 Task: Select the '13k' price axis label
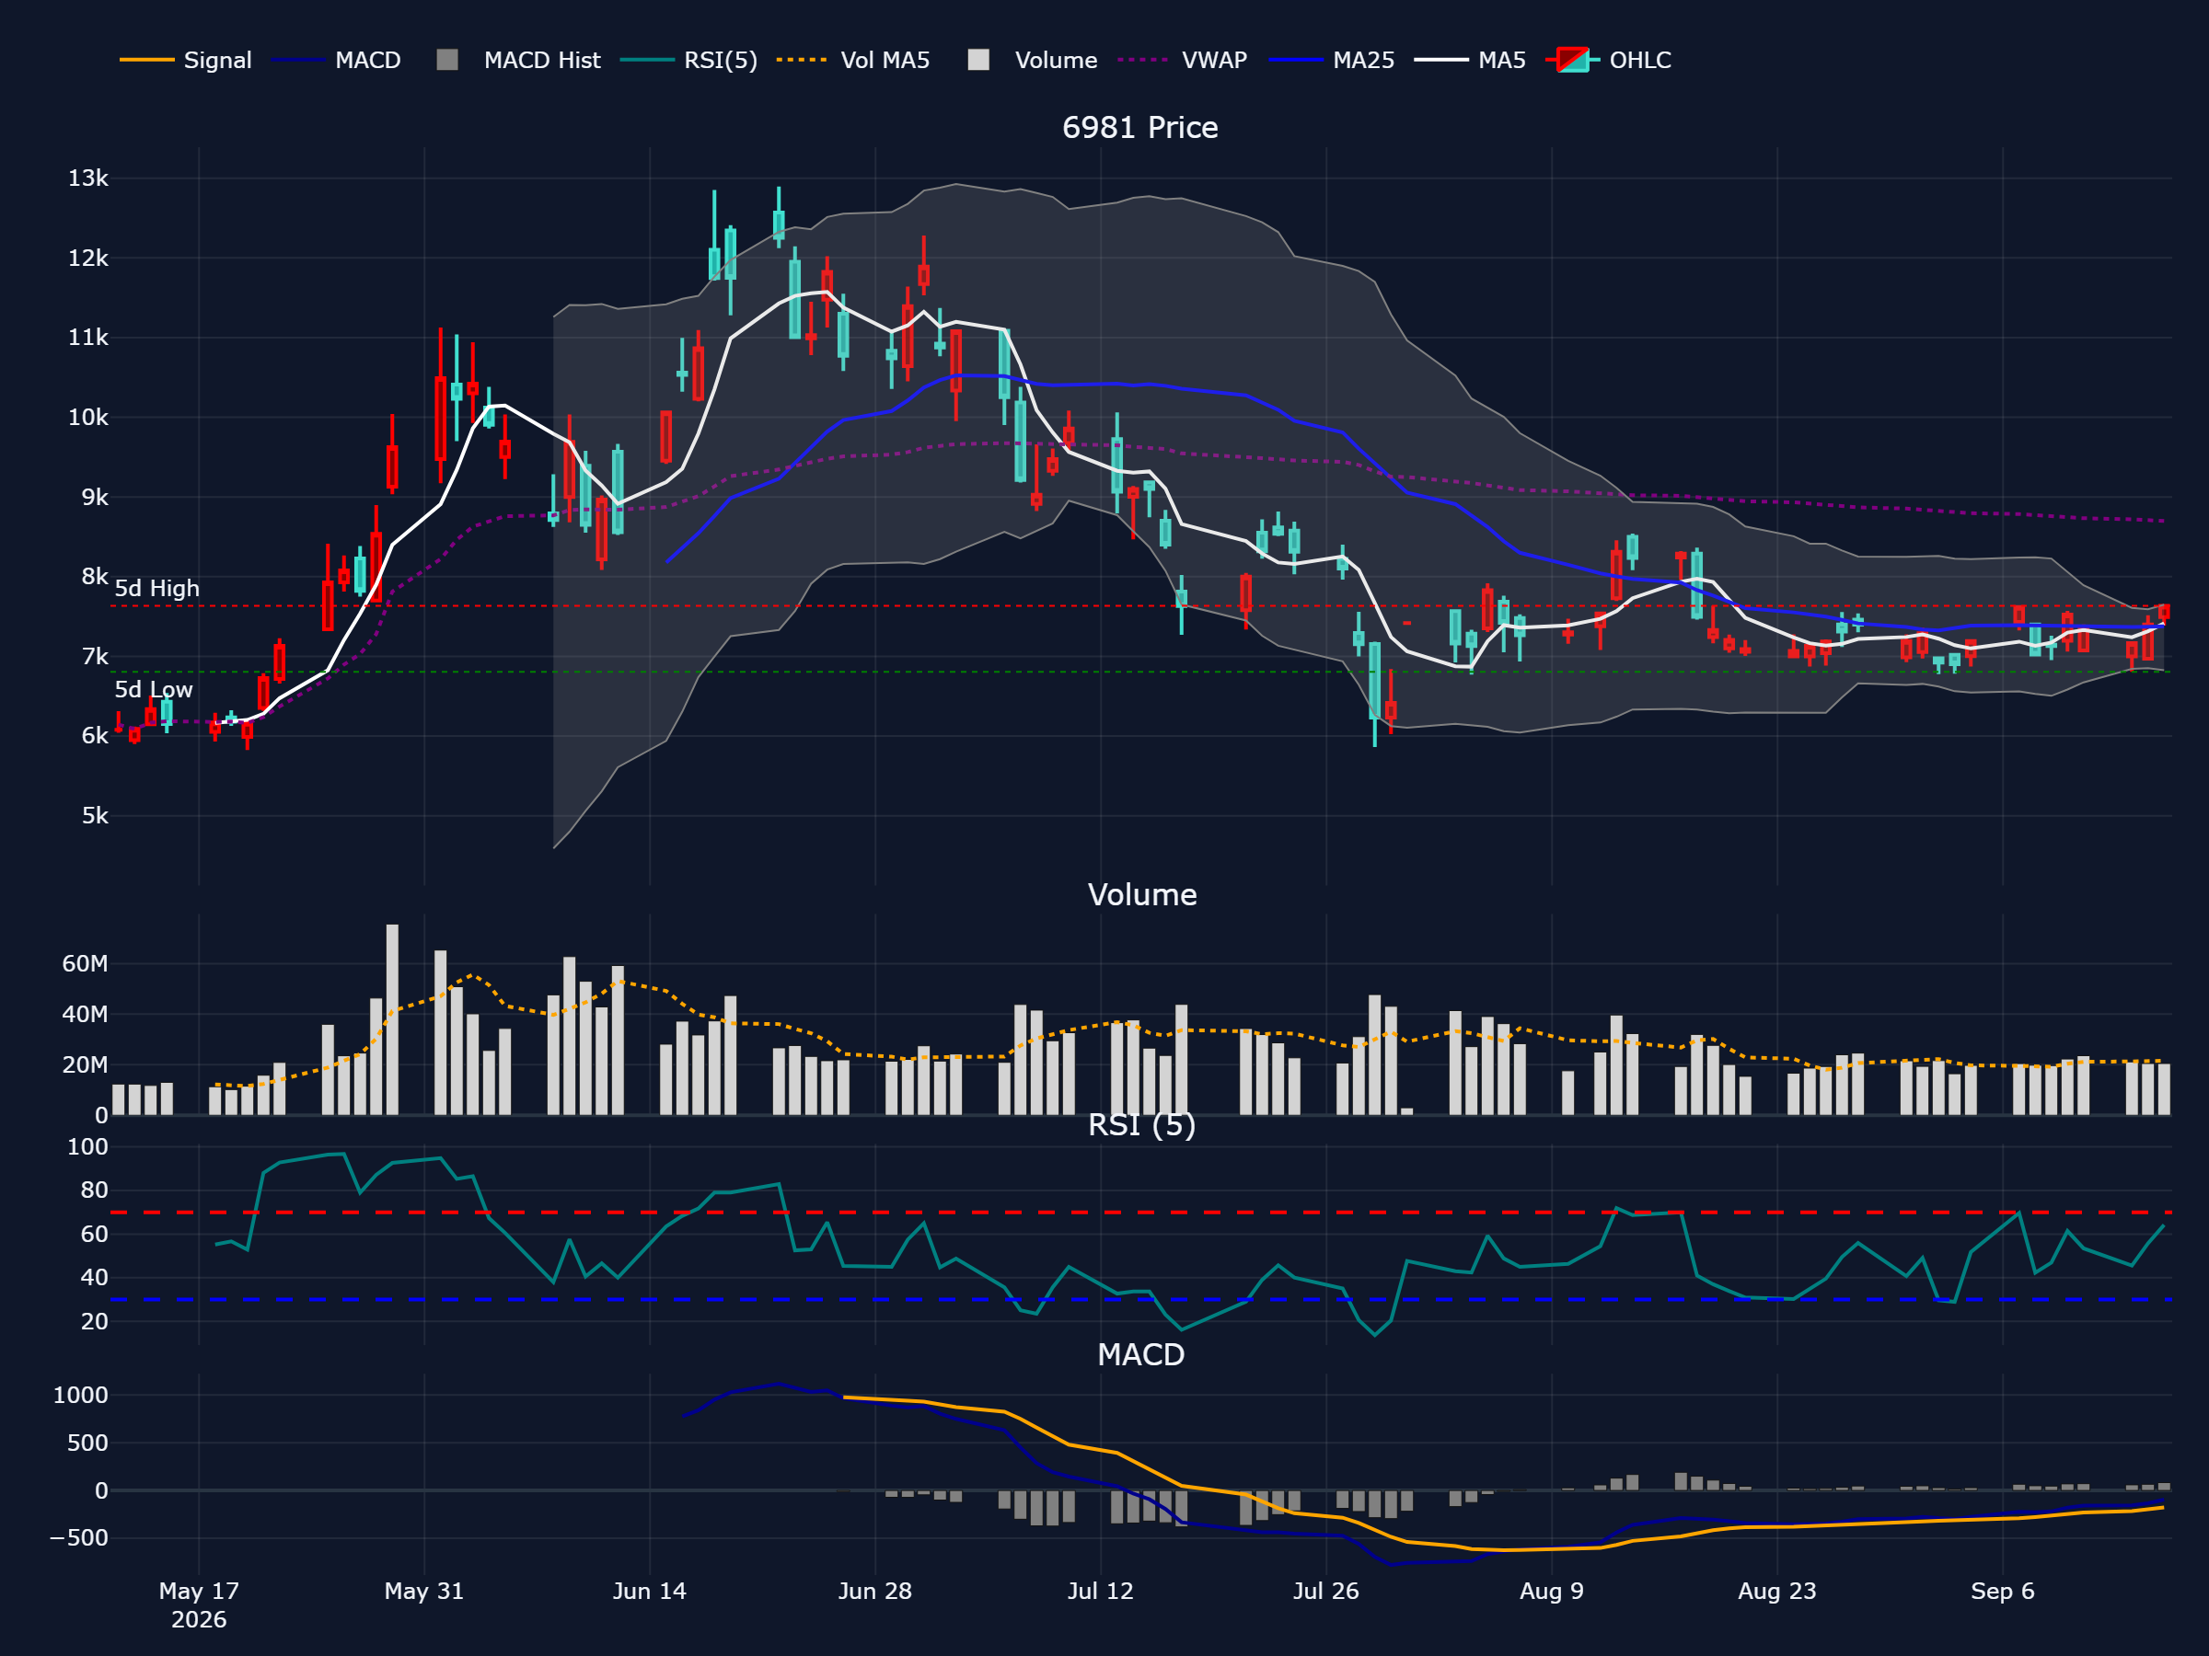click(x=87, y=178)
